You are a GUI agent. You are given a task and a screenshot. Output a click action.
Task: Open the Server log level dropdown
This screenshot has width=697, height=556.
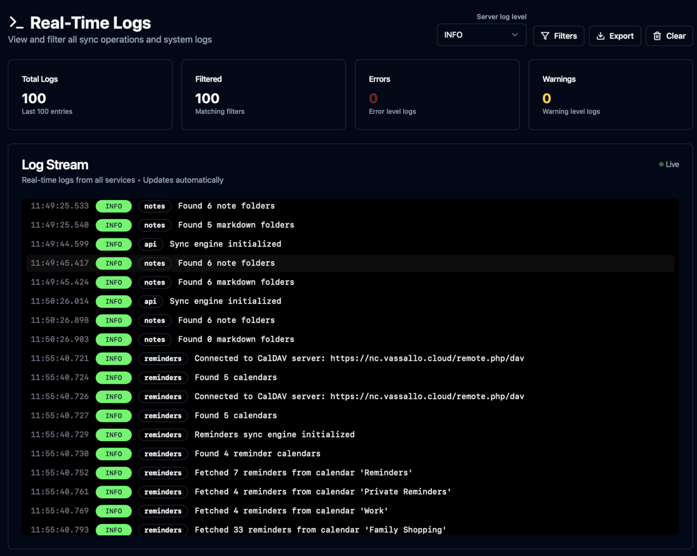481,35
